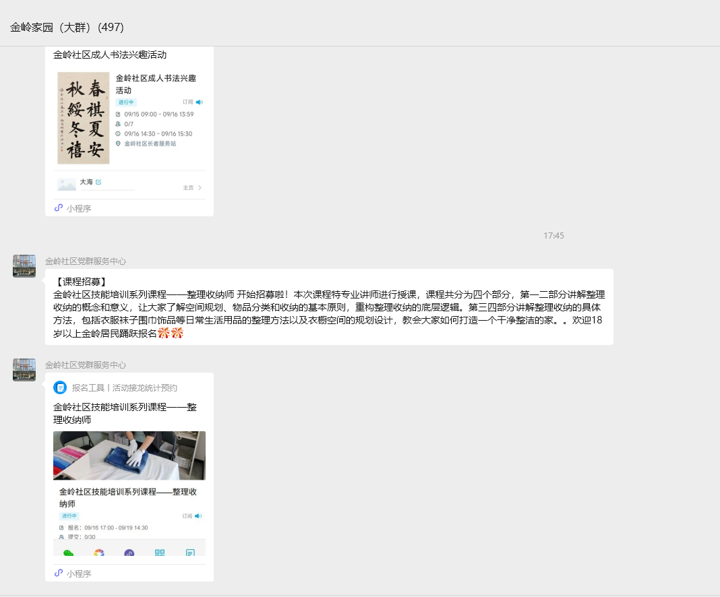The width and height of the screenshot is (720, 597).
Task: Click the colorful pinwheel icon in card toolbar
Action: click(99, 553)
